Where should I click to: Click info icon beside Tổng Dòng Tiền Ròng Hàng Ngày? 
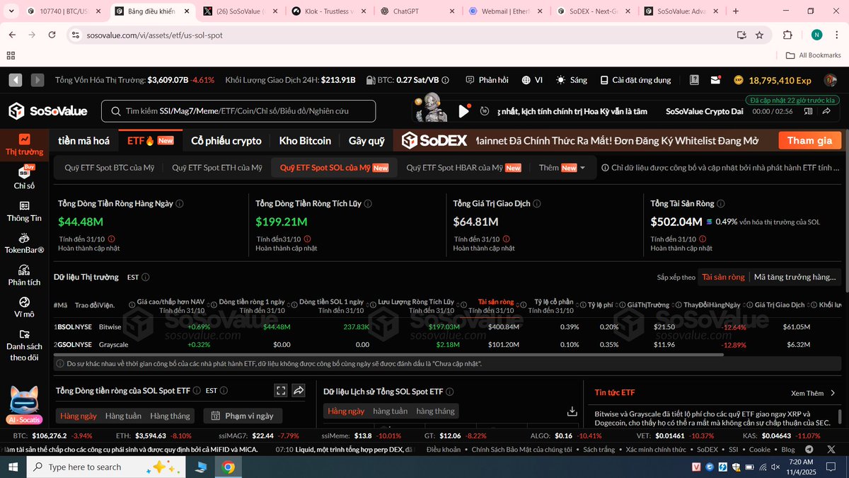tap(179, 203)
